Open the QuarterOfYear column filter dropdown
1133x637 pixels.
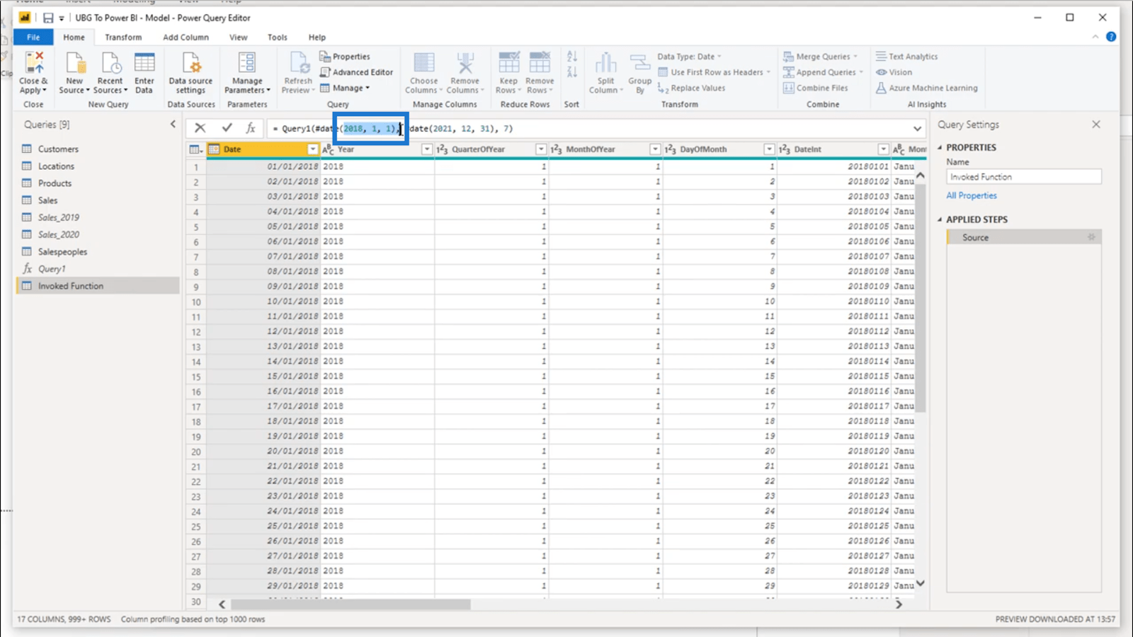click(541, 149)
